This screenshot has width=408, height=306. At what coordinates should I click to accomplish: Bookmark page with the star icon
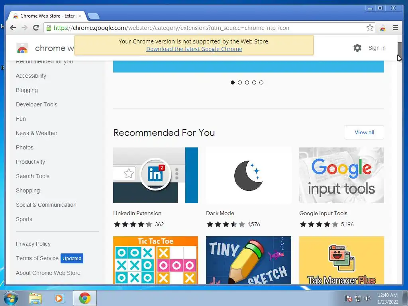(370, 28)
